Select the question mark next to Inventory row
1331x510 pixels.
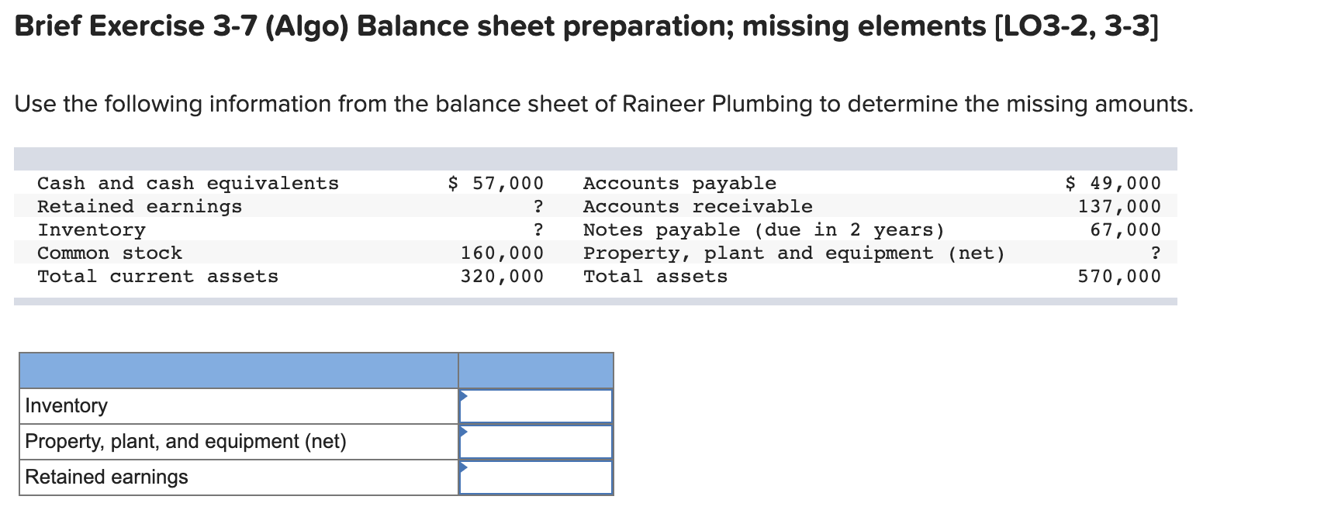(538, 229)
